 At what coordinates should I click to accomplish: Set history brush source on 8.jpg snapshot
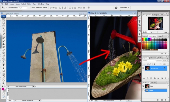click(143, 86)
